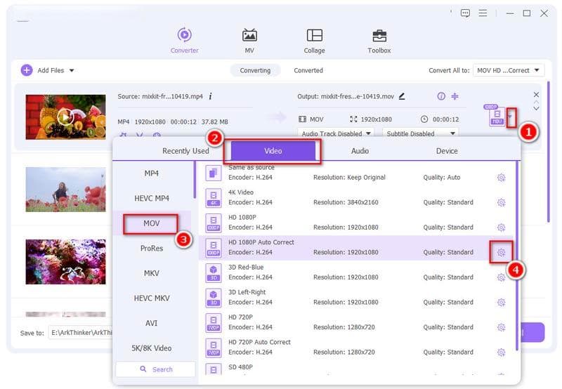This screenshot has width=562, height=389.
Task: Move the first video down in list
Action: pos(536,109)
